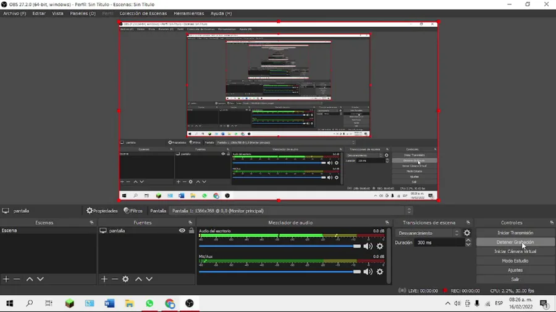
Task: Adjust Audio del escritorio volume slider
Action: 280,246
